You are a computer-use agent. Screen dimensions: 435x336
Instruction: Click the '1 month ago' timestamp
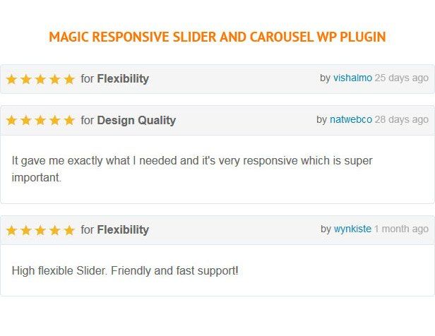[401, 229]
